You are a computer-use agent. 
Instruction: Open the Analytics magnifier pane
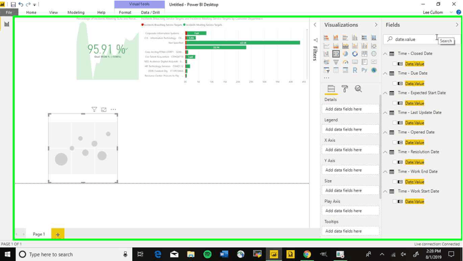(x=358, y=89)
